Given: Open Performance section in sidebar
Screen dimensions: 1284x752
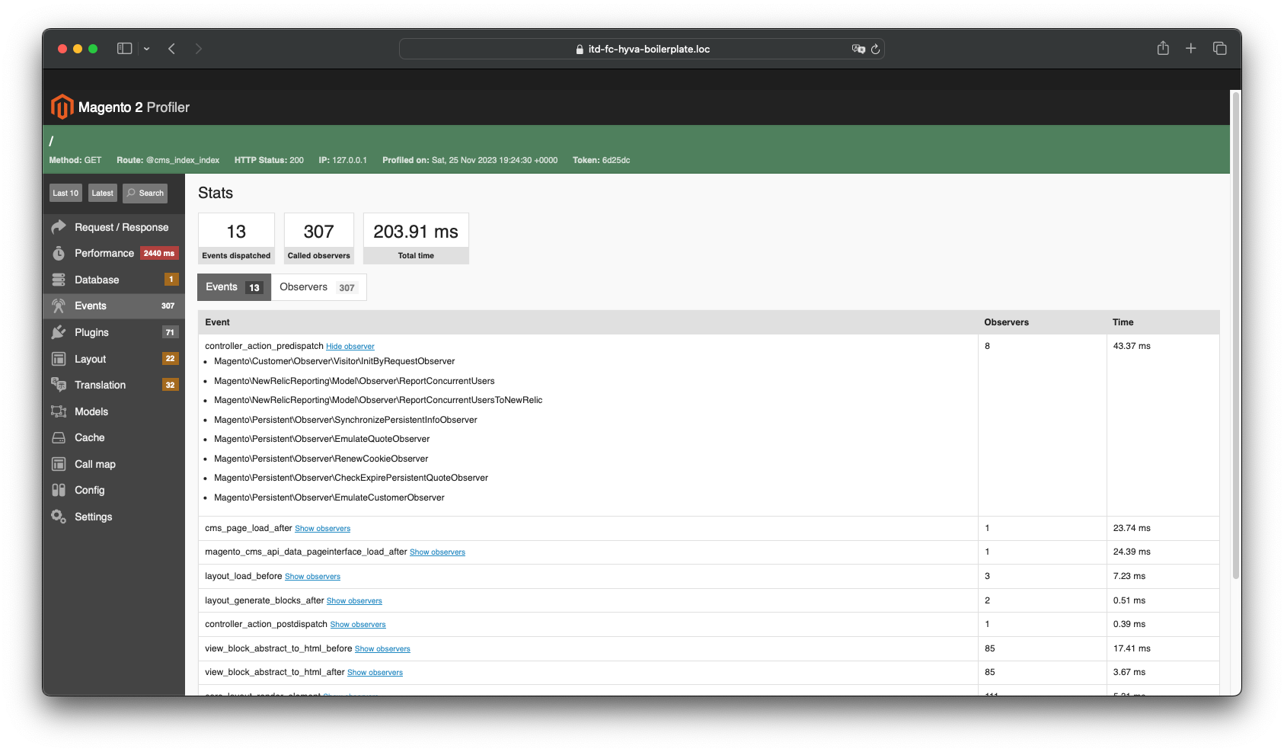Looking at the screenshot, I should (x=114, y=253).
